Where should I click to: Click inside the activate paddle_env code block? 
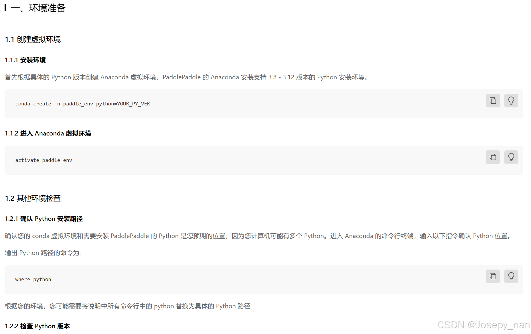click(x=44, y=160)
